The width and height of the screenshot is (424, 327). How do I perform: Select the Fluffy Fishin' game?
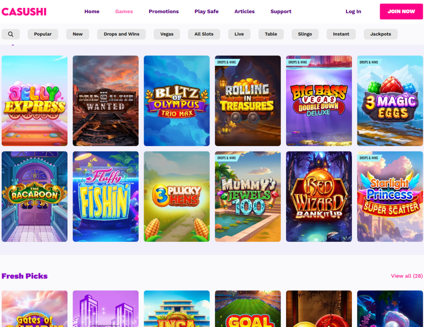tap(106, 196)
